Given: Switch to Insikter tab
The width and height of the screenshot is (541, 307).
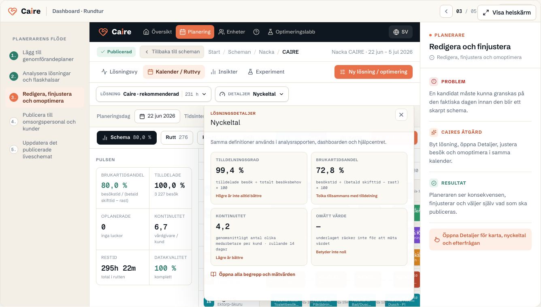Looking at the screenshot, I should [x=224, y=72].
